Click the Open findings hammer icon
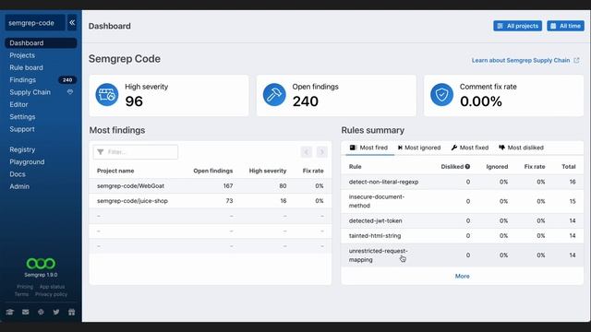The height and width of the screenshot is (332, 591). (274, 94)
